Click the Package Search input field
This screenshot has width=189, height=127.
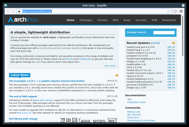pos(164,33)
